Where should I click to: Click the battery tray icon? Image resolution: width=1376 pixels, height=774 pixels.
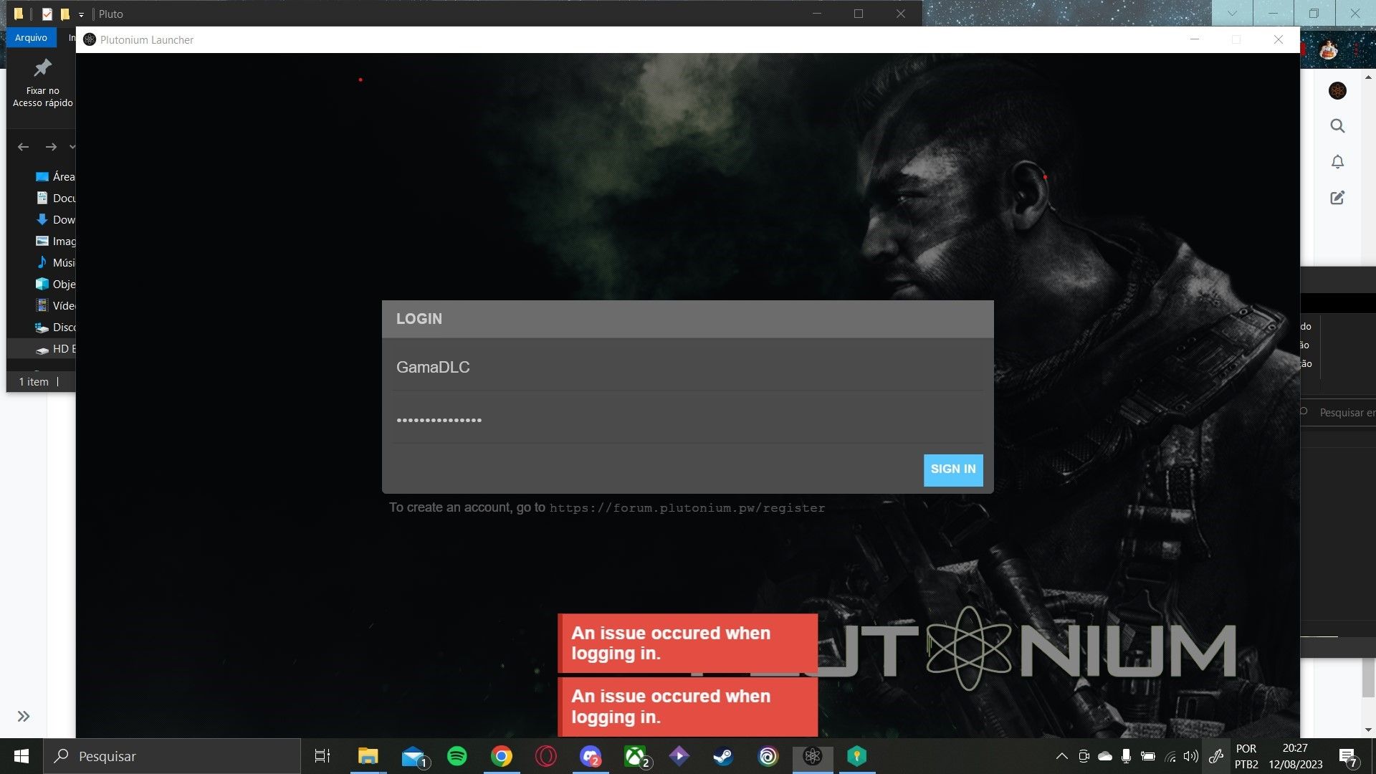(x=1148, y=756)
